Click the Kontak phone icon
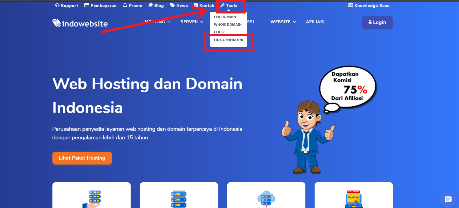The height and width of the screenshot is (208, 459). [x=195, y=5]
